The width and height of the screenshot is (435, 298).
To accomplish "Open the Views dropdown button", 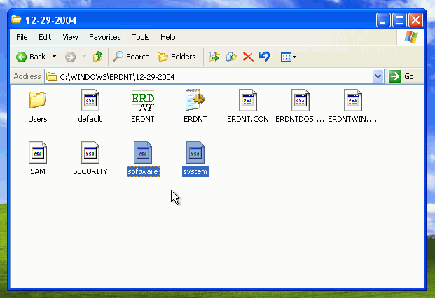I will click(x=288, y=57).
